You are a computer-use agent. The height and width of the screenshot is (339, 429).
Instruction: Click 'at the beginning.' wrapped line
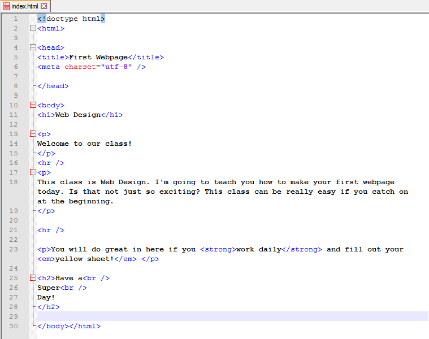tap(75, 201)
